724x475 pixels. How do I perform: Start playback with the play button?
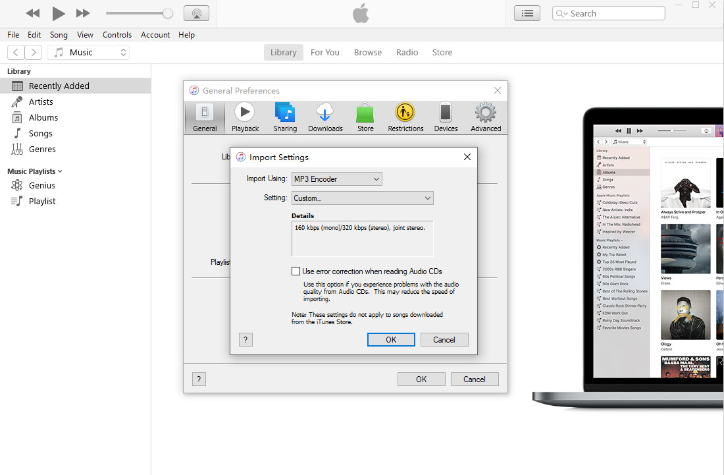point(58,13)
